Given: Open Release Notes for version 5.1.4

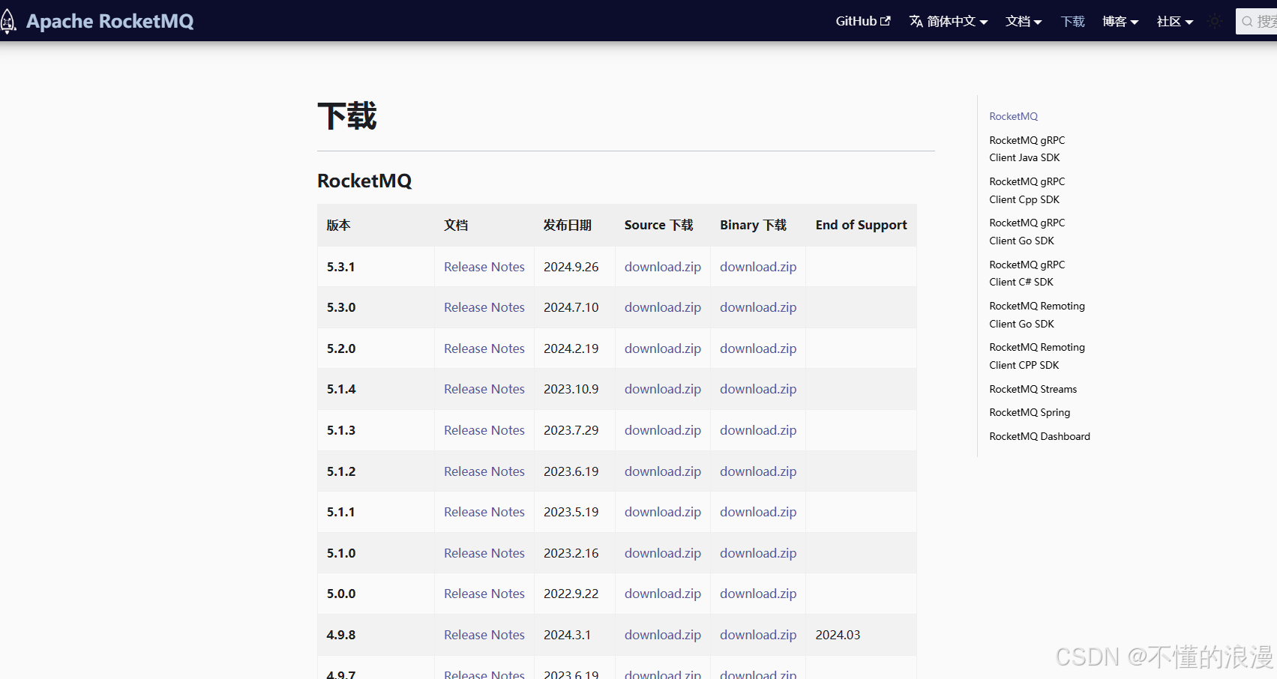Looking at the screenshot, I should coord(484,389).
